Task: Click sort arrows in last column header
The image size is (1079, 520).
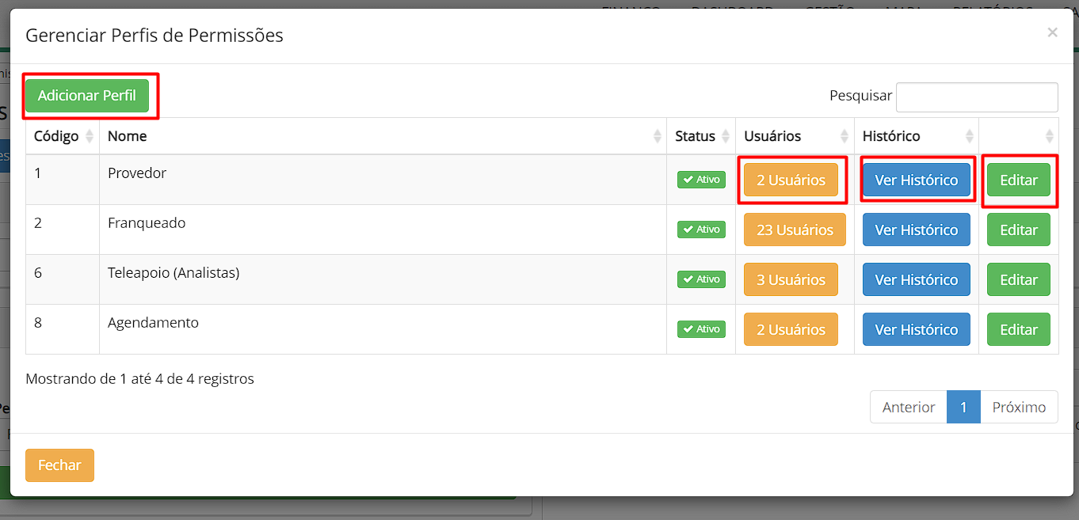Action: click(1049, 136)
